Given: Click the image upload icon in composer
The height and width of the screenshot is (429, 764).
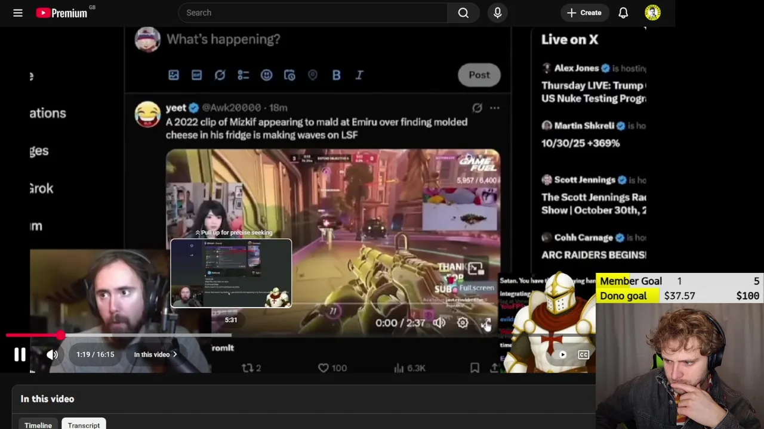Looking at the screenshot, I should pyautogui.click(x=174, y=75).
